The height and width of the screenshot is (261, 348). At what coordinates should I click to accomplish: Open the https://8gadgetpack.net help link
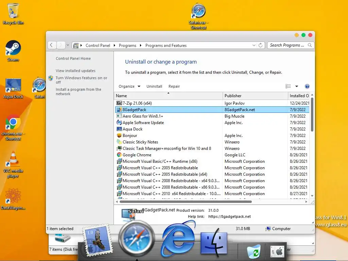[229, 216]
